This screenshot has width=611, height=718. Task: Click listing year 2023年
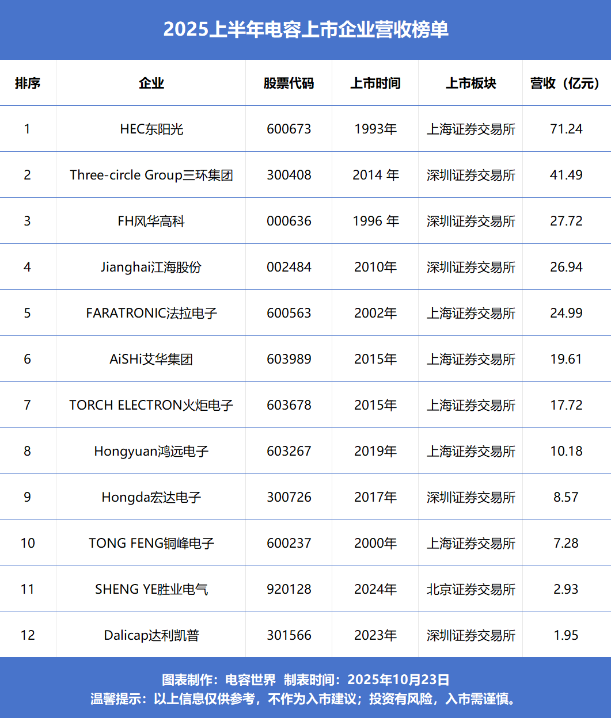[x=375, y=635]
